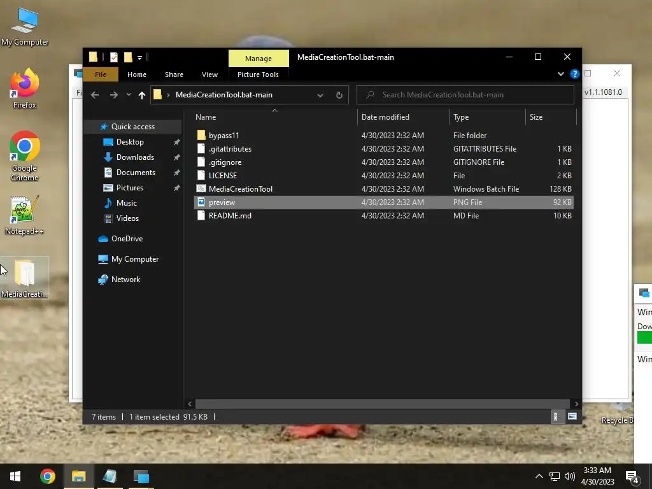
Task: Open the recent locations dropdown arrow
Action: pos(129,95)
